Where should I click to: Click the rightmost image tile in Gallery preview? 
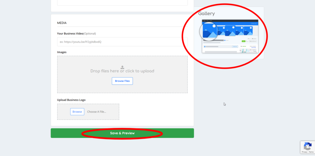(x=248, y=30)
